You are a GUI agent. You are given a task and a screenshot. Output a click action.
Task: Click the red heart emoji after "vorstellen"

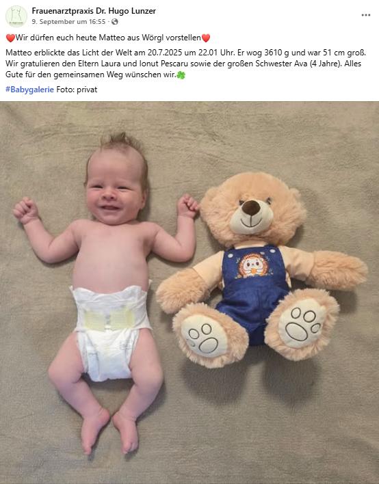click(206, 38)
